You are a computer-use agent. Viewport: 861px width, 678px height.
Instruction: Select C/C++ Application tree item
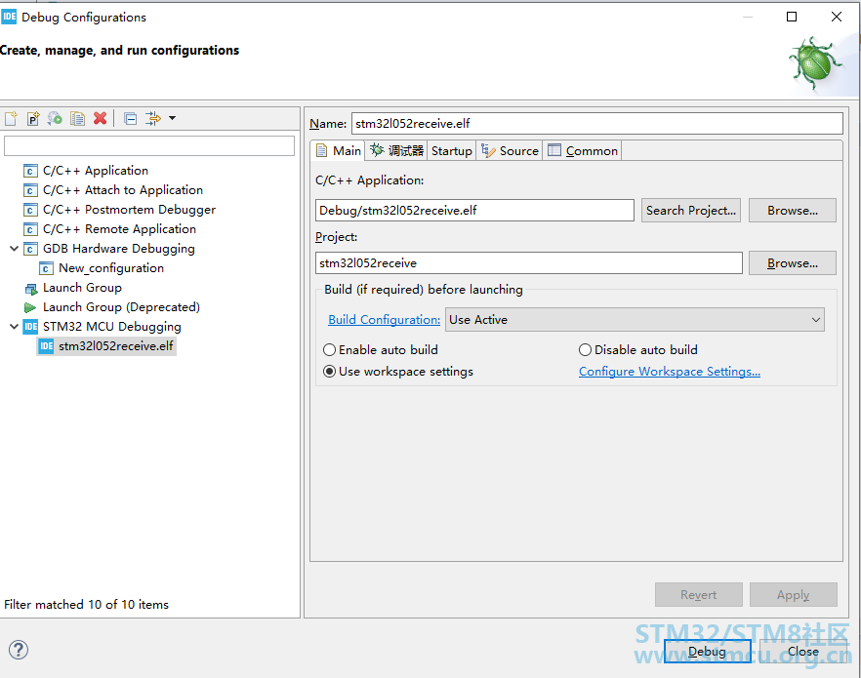[x=95, y=171]
